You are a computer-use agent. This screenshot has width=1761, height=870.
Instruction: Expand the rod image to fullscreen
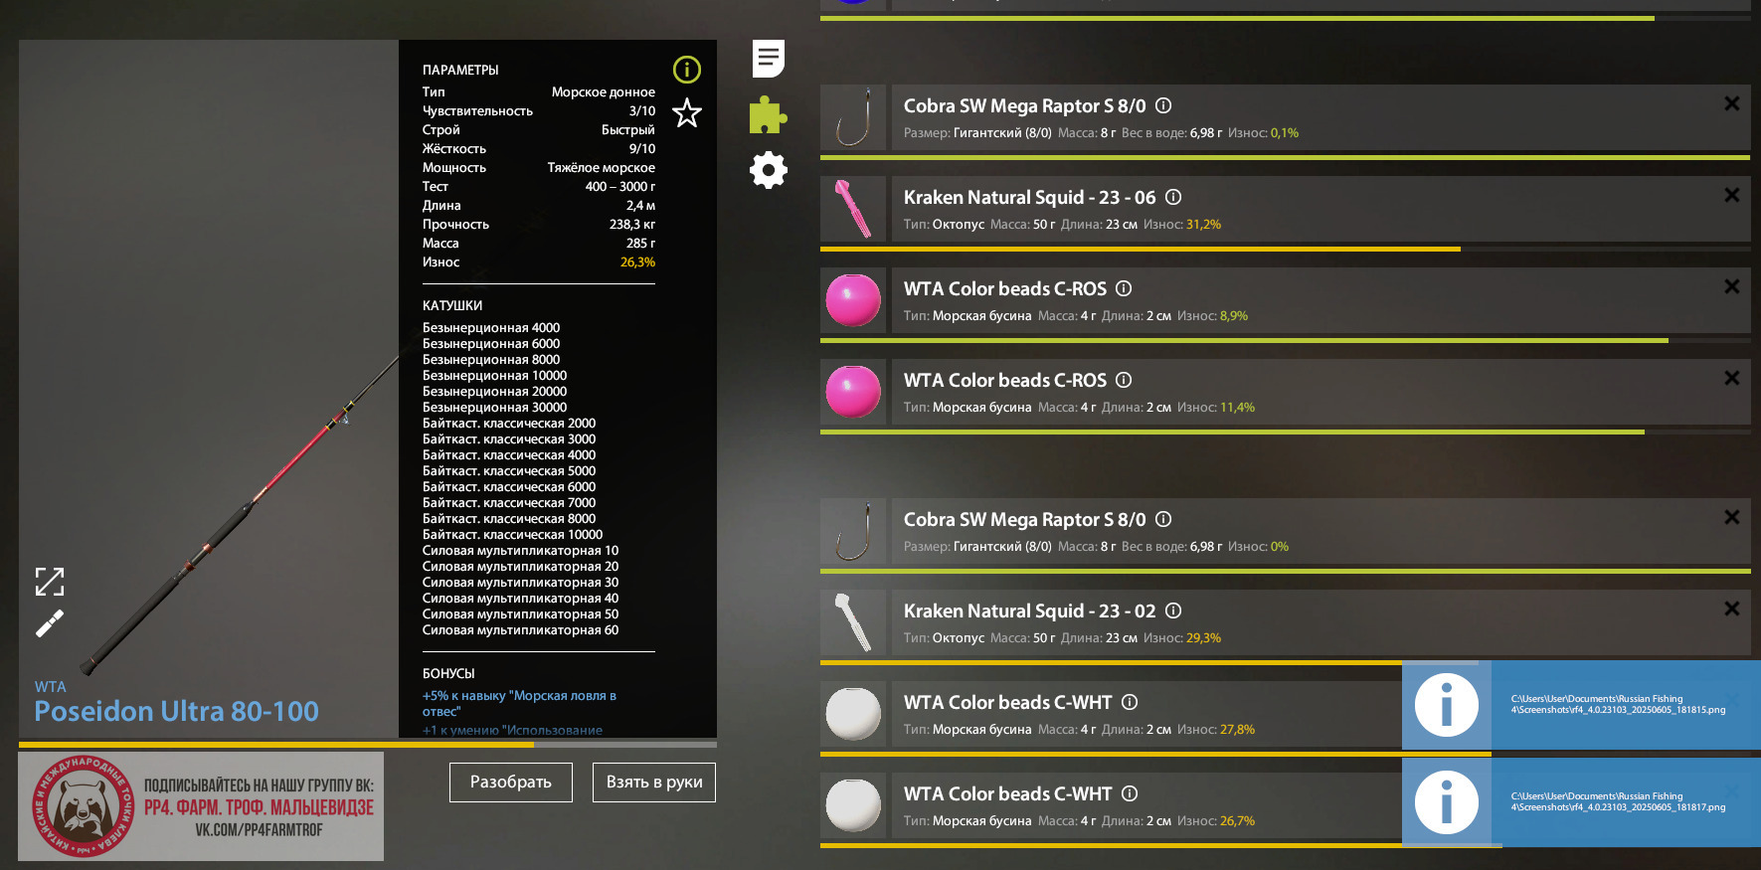(x=50, y=582)
